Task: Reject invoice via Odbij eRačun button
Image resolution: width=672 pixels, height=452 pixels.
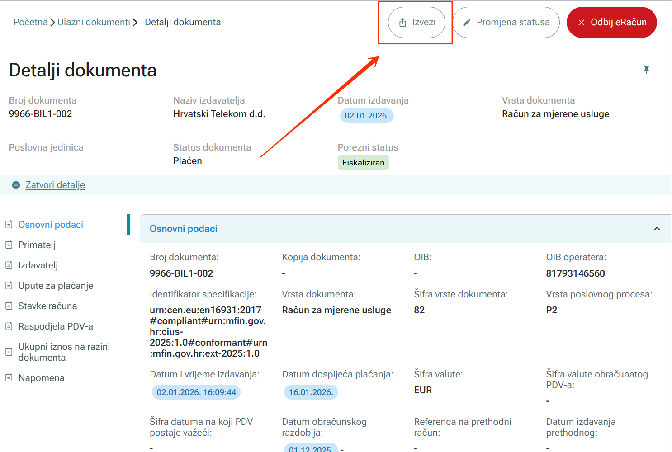Action: [x=611, y=23]
